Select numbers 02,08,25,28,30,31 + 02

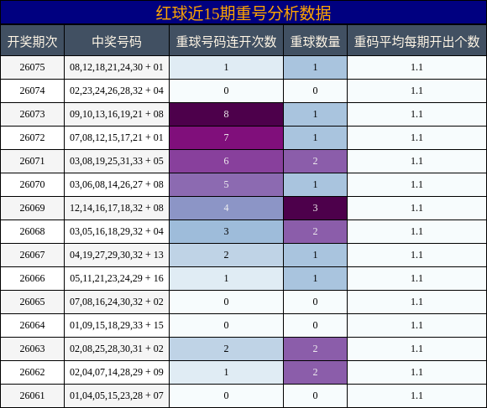117,349
